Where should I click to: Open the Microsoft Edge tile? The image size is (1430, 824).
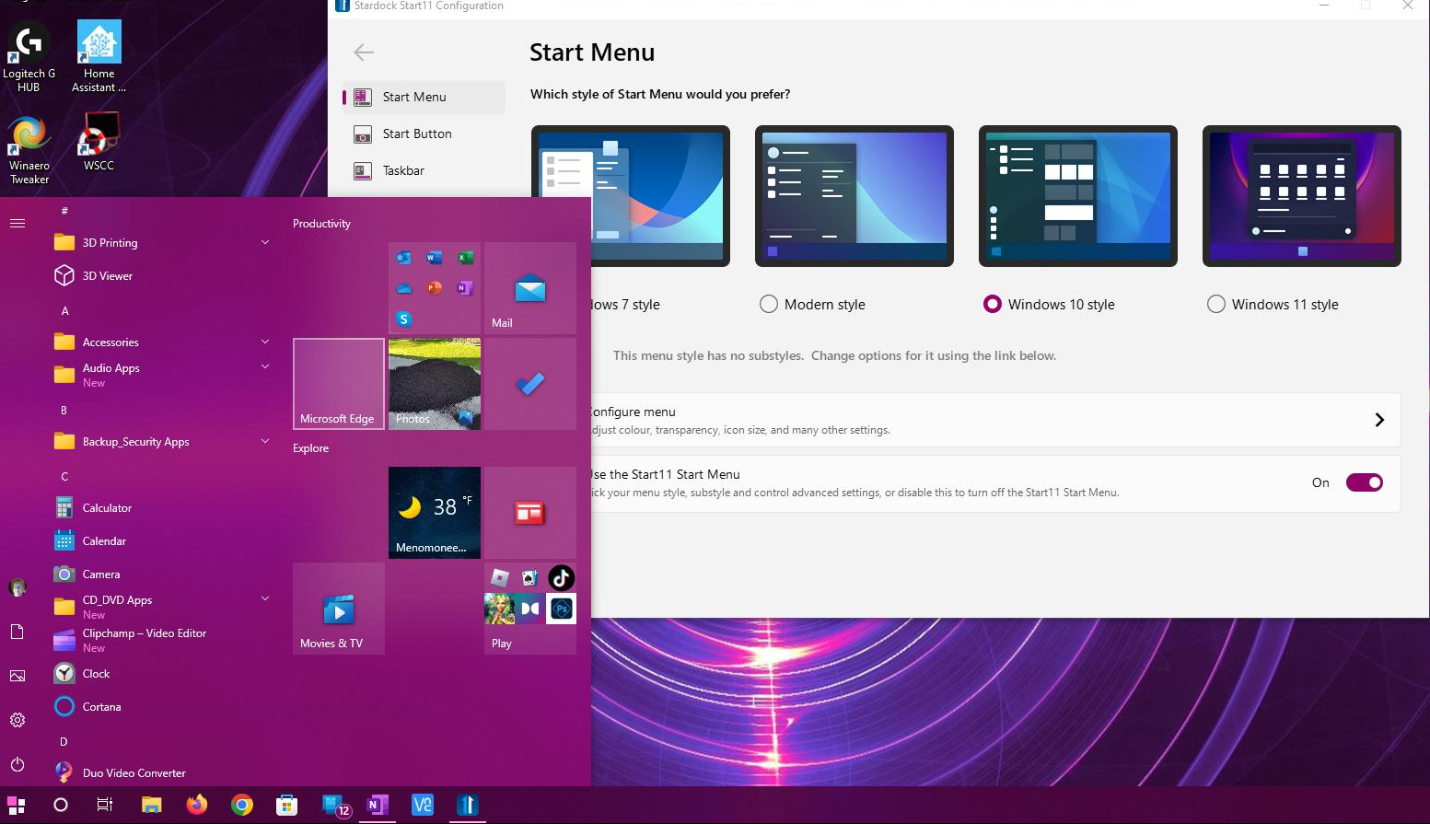tap(339, 384)
